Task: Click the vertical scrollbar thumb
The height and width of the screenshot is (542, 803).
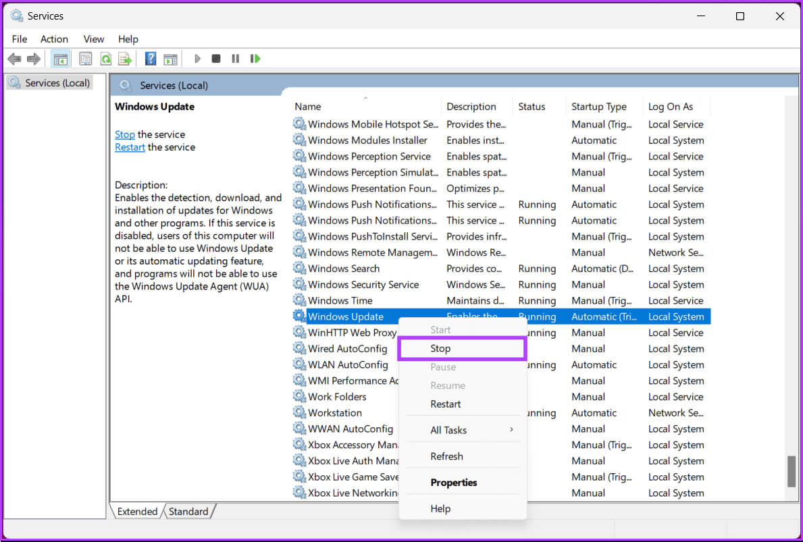Action: click(792, 471)
